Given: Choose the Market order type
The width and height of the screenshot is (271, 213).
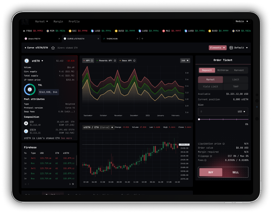Looking at the screenshot, I should pos(210,80).
